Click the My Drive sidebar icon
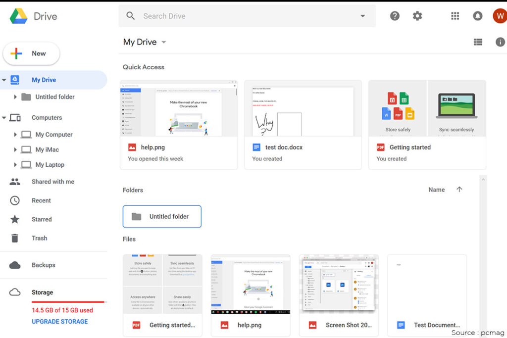The image size is (507, 338). click(x=15, y=80)
